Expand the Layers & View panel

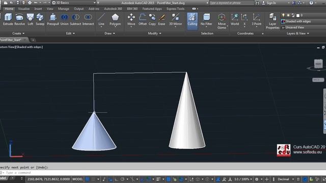[297, 34]
